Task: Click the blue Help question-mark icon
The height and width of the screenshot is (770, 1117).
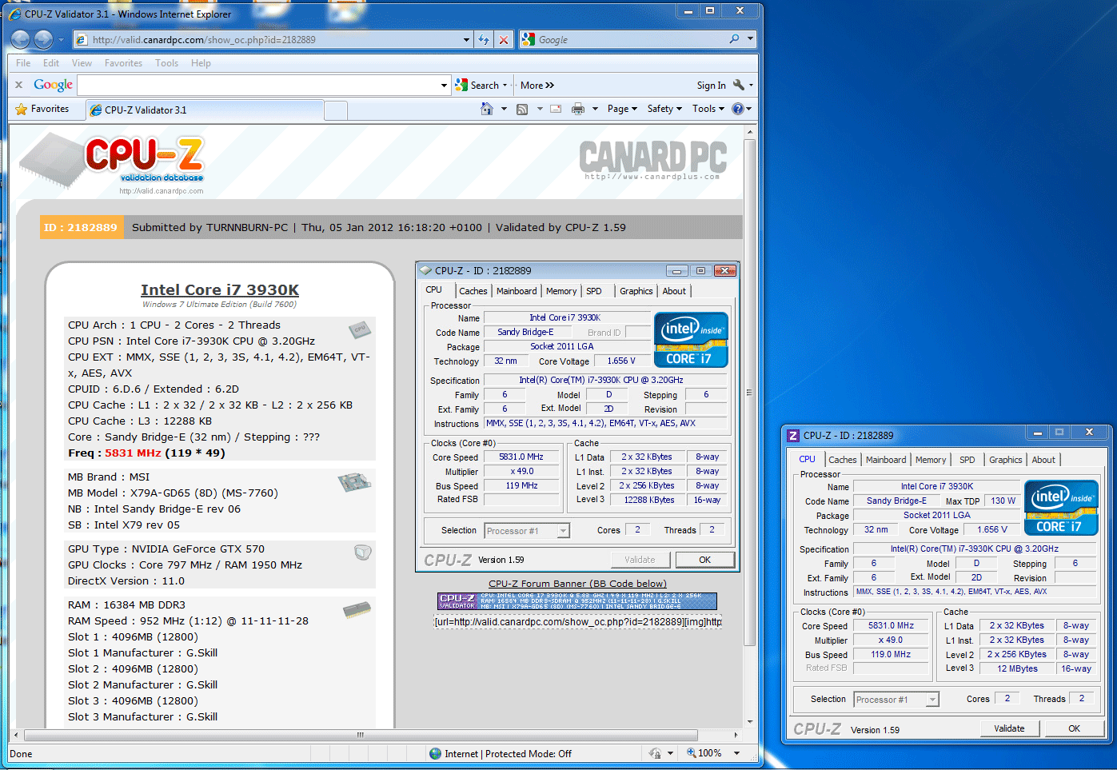Action: click(x=737, y=109)
